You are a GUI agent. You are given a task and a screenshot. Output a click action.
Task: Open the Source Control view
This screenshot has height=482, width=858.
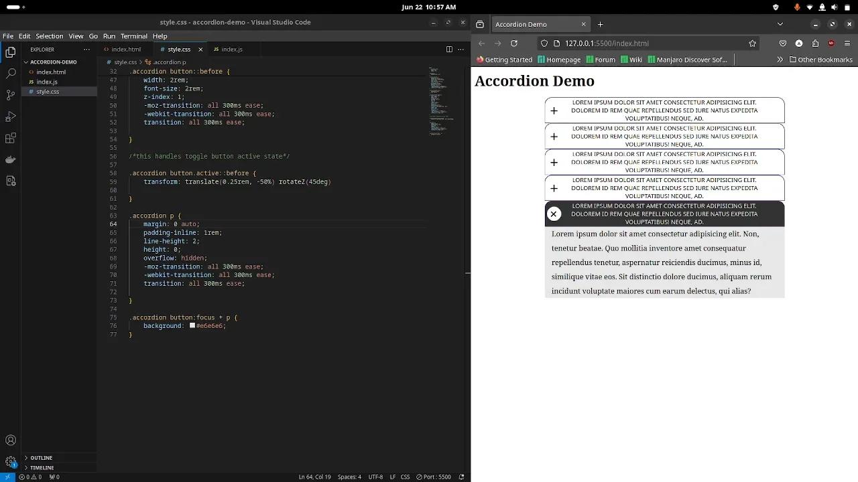coord(11,95)
